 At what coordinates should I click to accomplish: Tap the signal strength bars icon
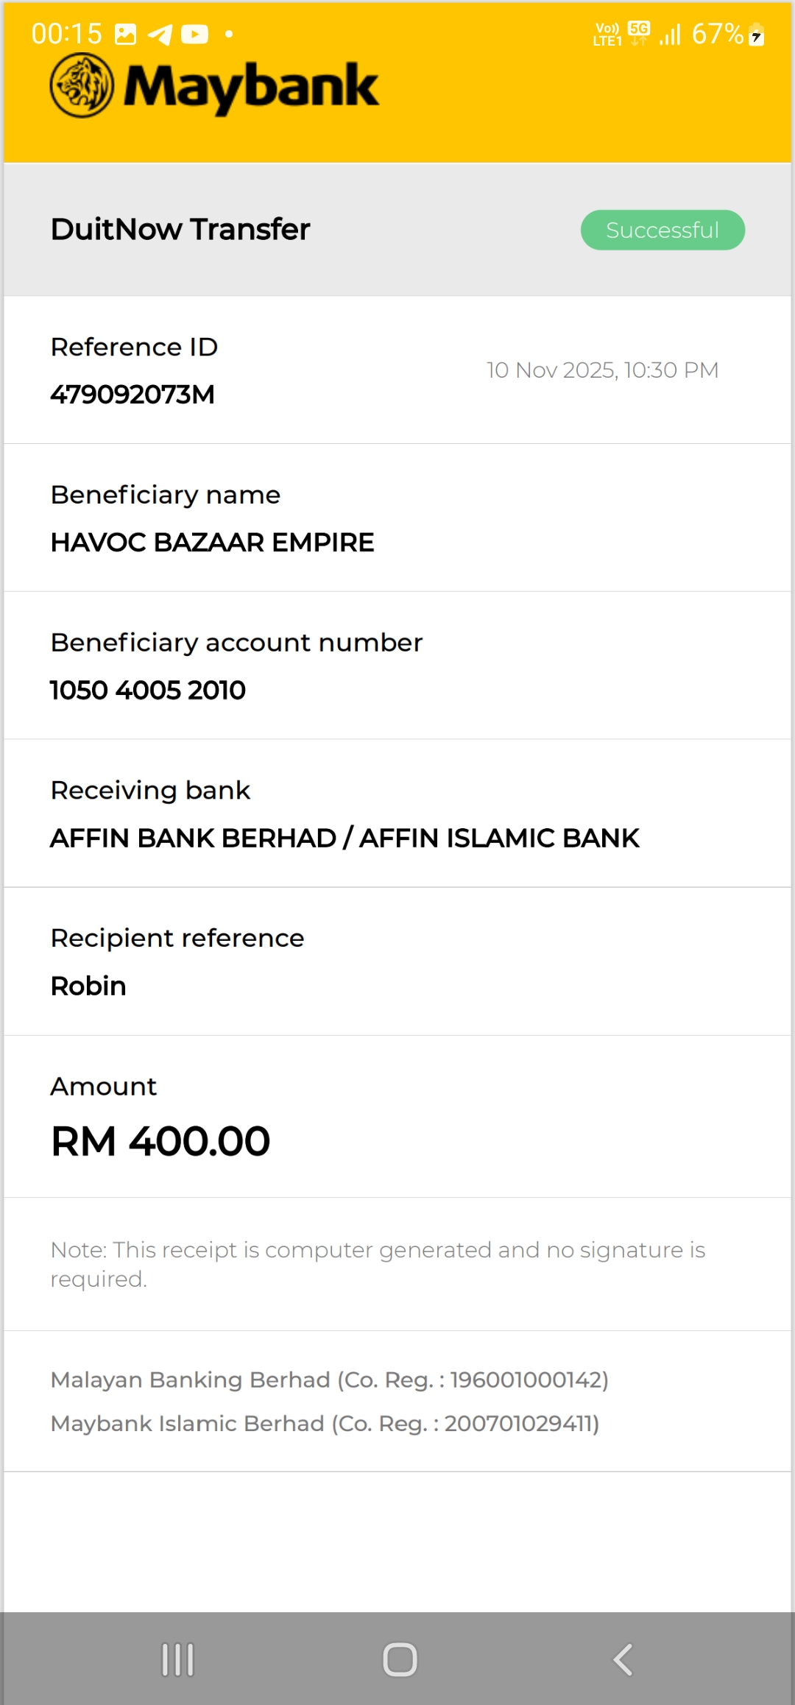pos(670,35)
